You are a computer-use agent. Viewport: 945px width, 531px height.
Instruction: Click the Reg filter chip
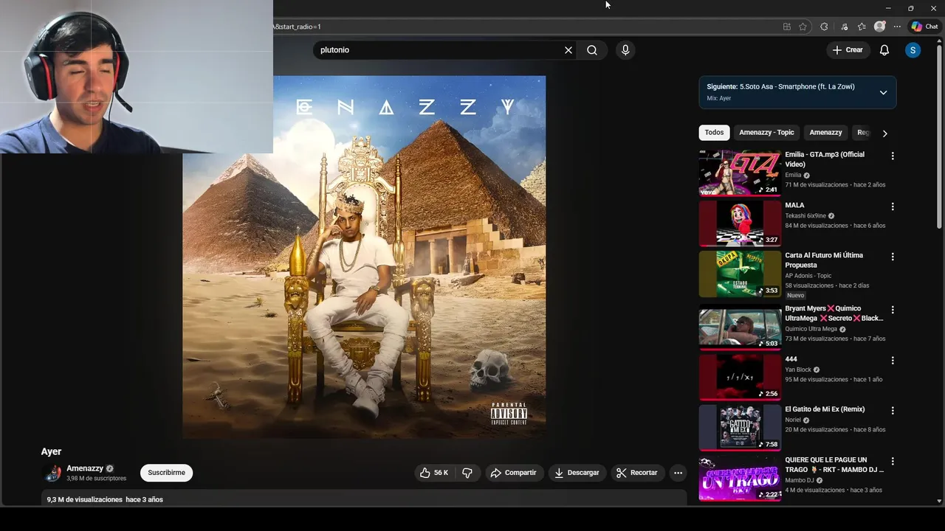[862, 133]
